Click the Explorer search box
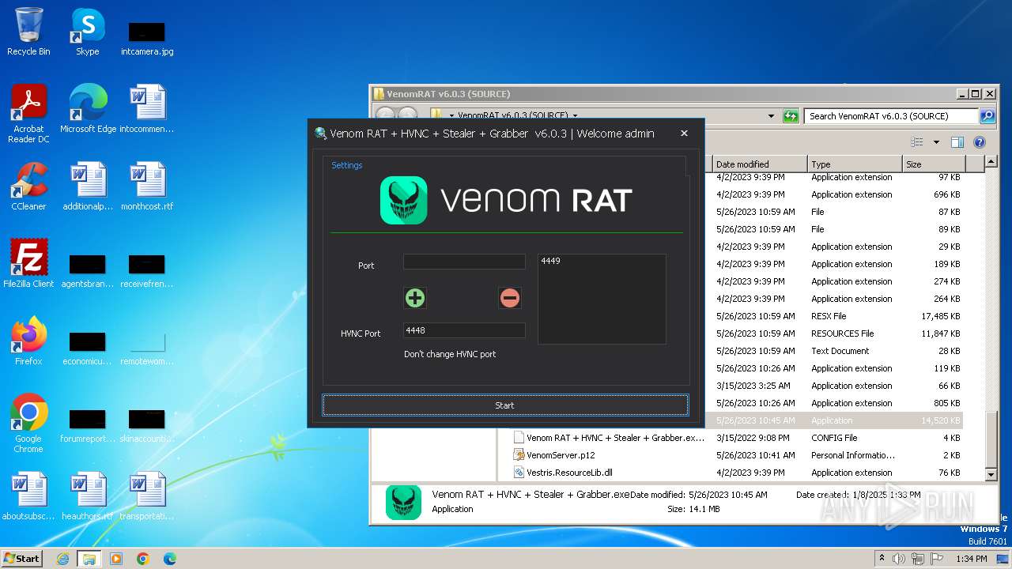 click(891, 116)
